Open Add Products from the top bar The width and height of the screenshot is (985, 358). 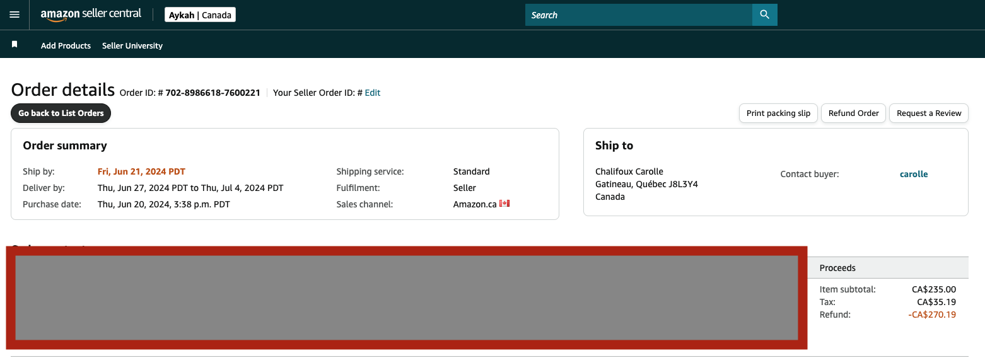pos(66,45)
